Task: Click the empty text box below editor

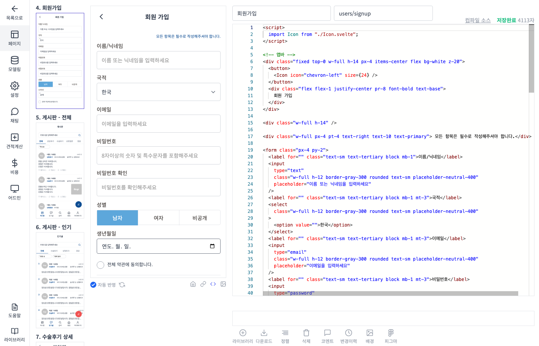Action: [x=383, y=318]
